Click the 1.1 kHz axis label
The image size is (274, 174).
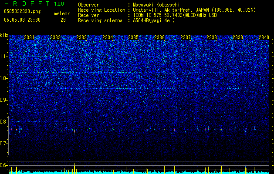[3, 57]
